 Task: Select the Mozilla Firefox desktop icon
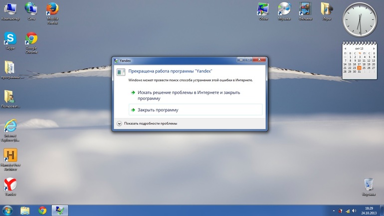click(52, 9)
